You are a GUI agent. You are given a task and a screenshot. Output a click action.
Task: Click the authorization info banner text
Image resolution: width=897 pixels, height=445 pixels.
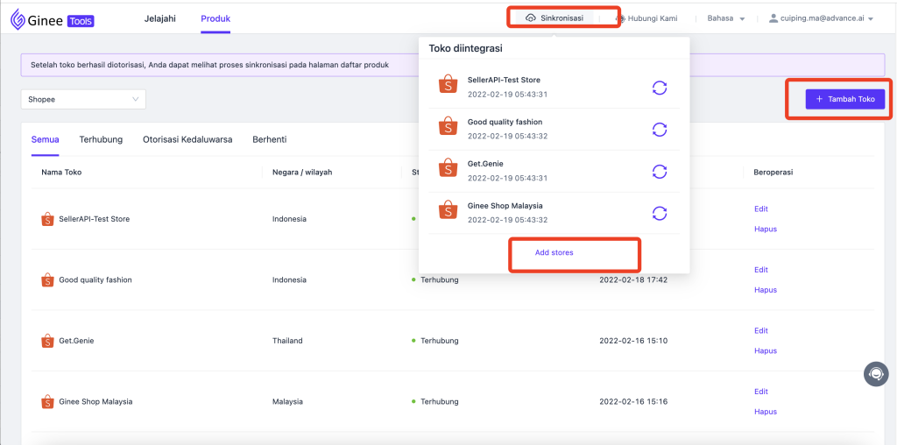209,65
